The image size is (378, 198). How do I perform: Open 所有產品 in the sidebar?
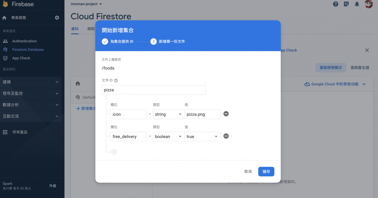[20, 132]
